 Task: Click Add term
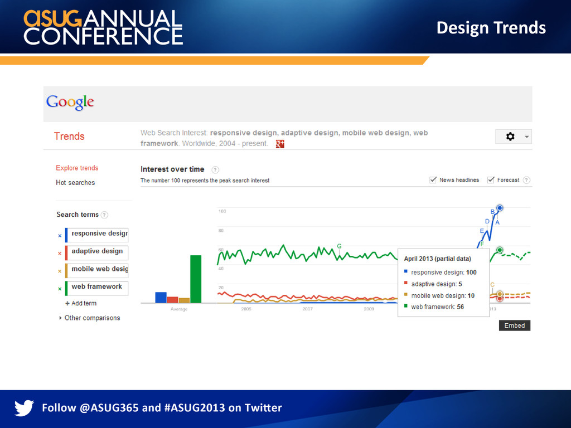coord(81,303)
